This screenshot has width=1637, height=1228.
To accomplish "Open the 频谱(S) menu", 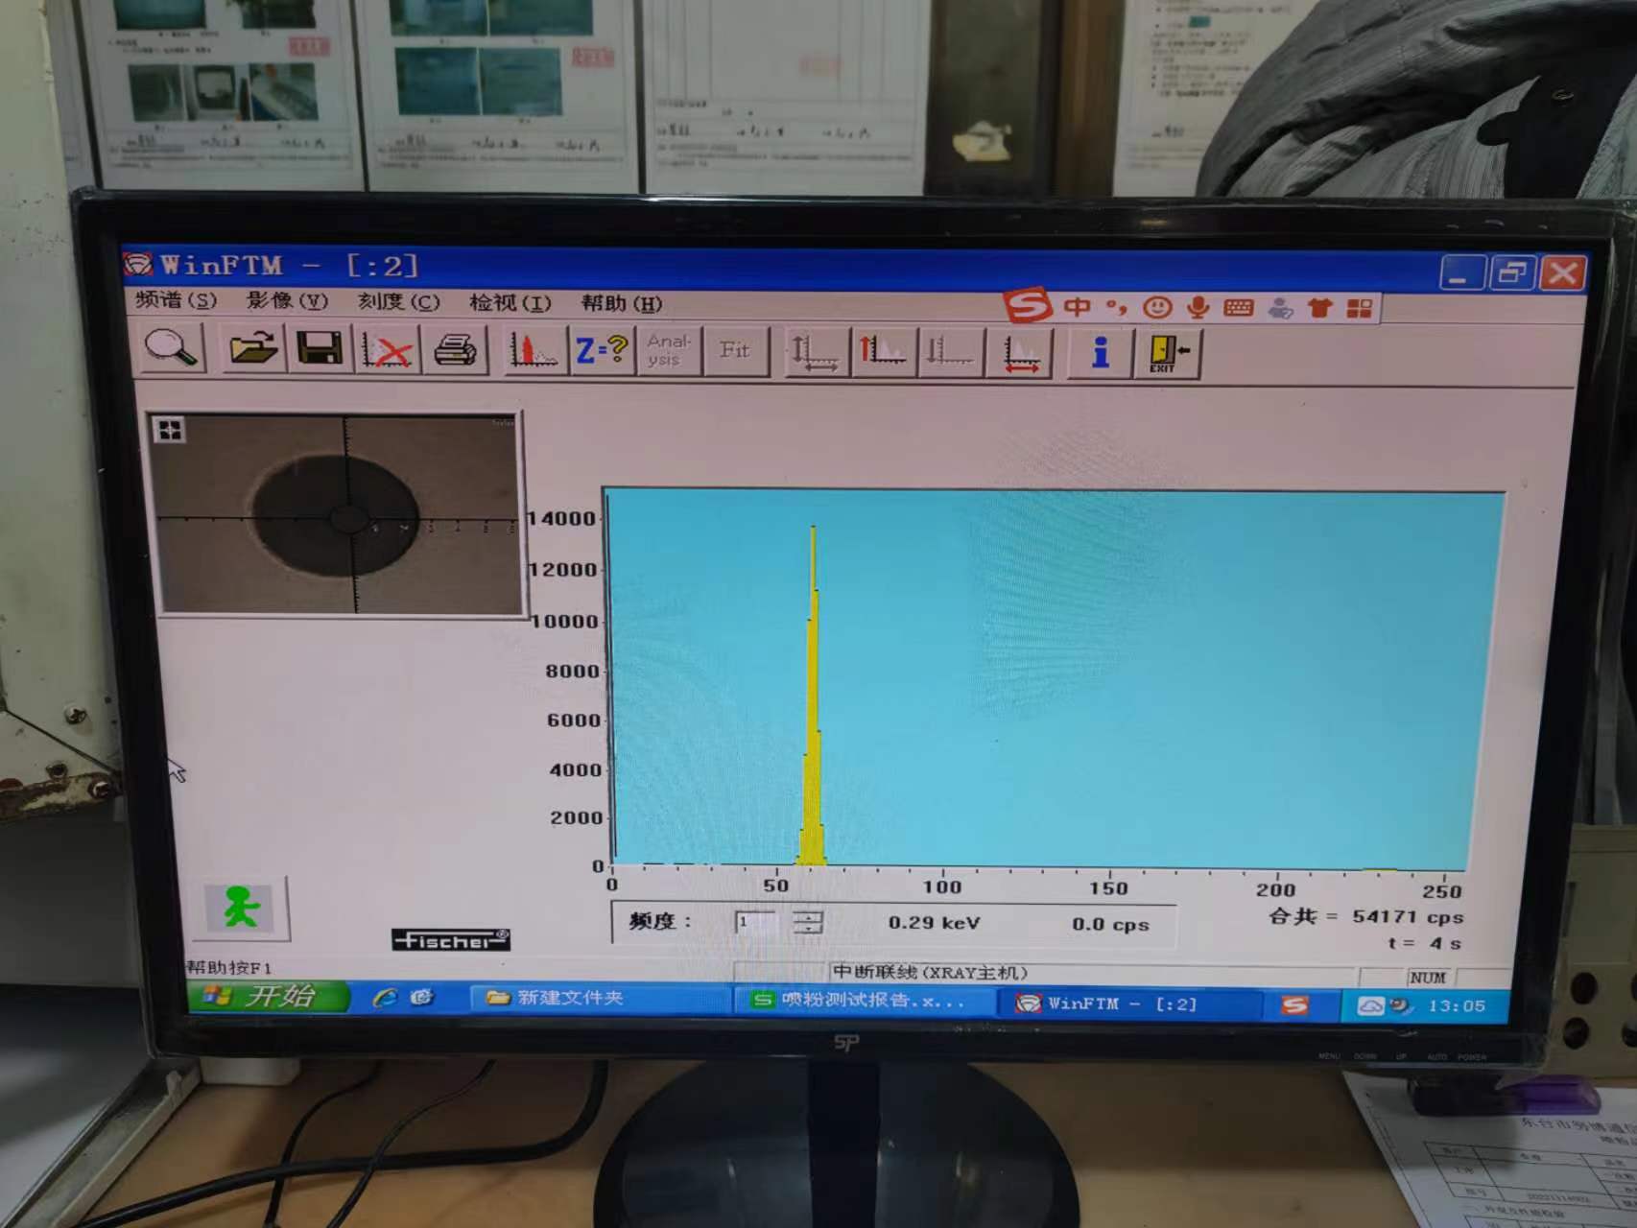I will tap(176, 300).
